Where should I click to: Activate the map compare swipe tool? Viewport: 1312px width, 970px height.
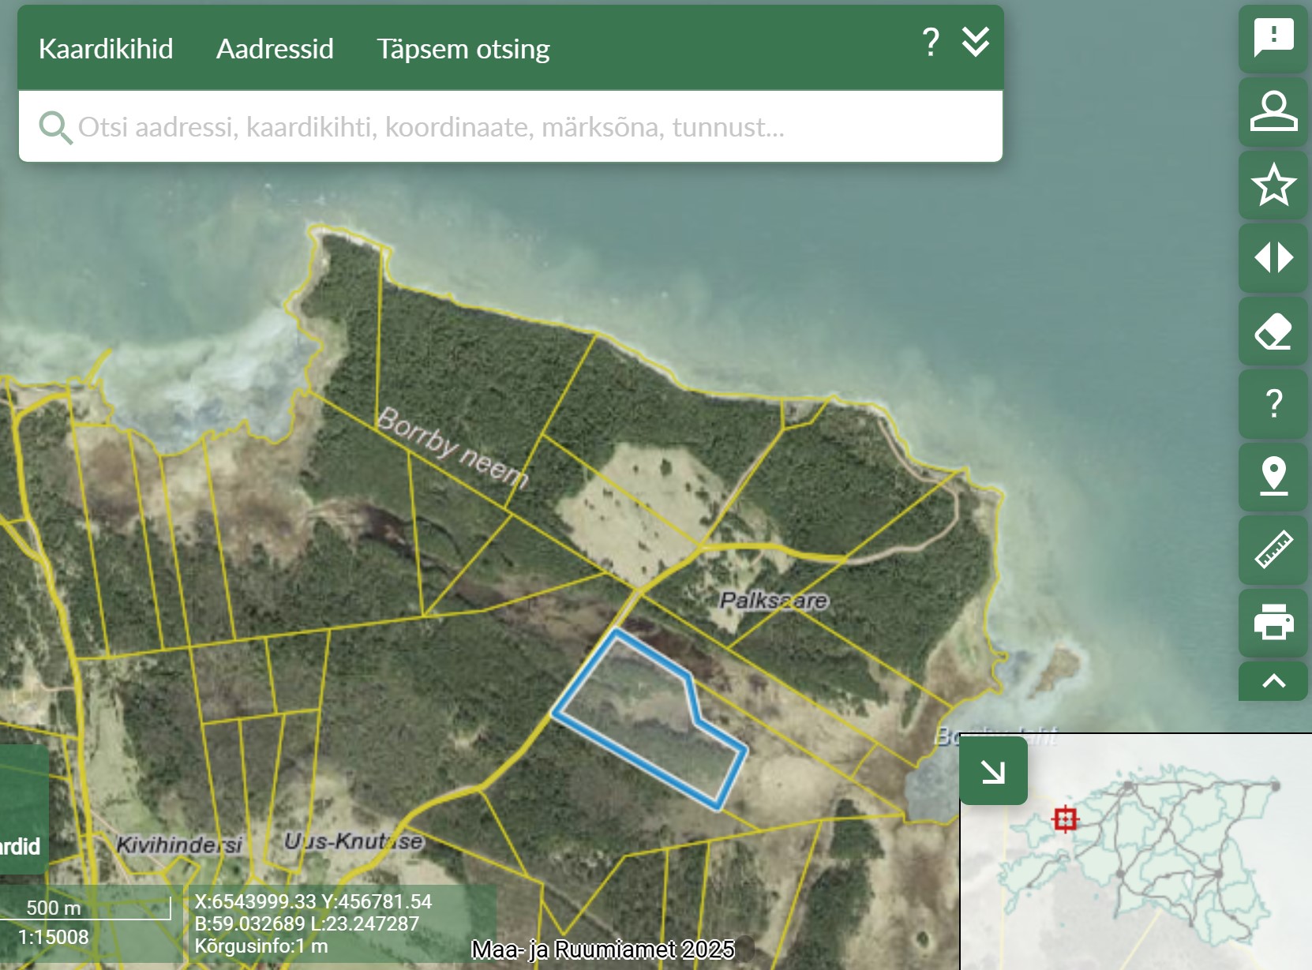pos(1273,257)
